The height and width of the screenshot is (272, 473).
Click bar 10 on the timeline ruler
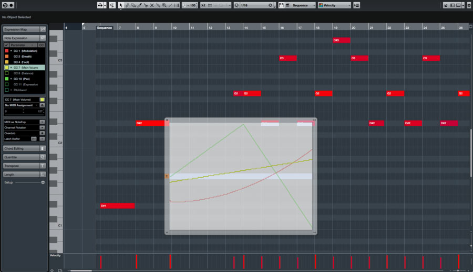174,27
